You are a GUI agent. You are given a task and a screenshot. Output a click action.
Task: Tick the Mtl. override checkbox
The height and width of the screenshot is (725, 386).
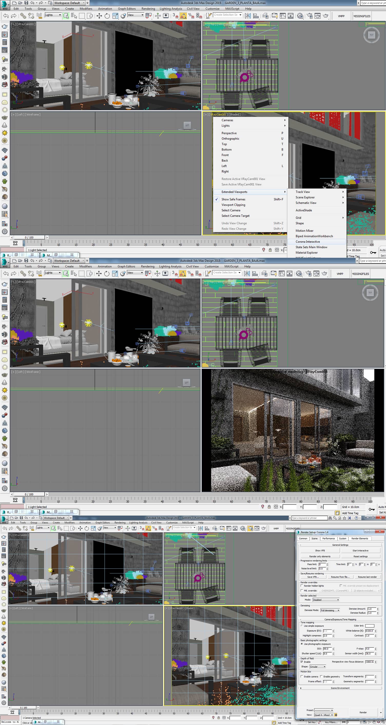pyautogui.click(x=302, y=591)
